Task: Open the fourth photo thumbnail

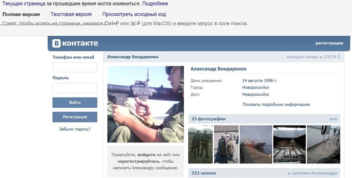Action: tap(289, 144)
